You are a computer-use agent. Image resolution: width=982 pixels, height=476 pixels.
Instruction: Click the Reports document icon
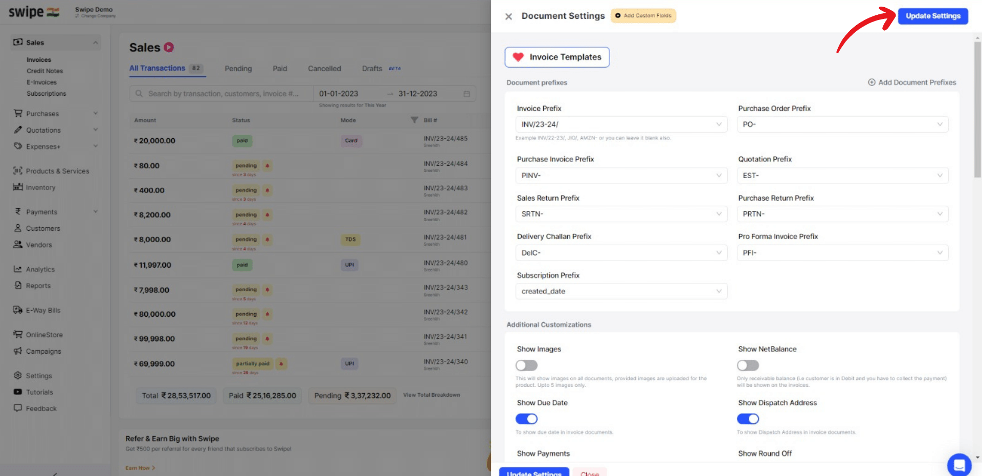pyautogui.click(x=18, y=285)
